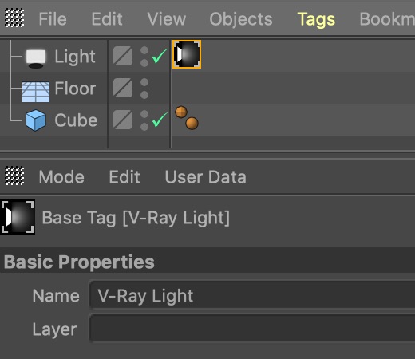Select the Phong tag on Cube

pos(181,112)
